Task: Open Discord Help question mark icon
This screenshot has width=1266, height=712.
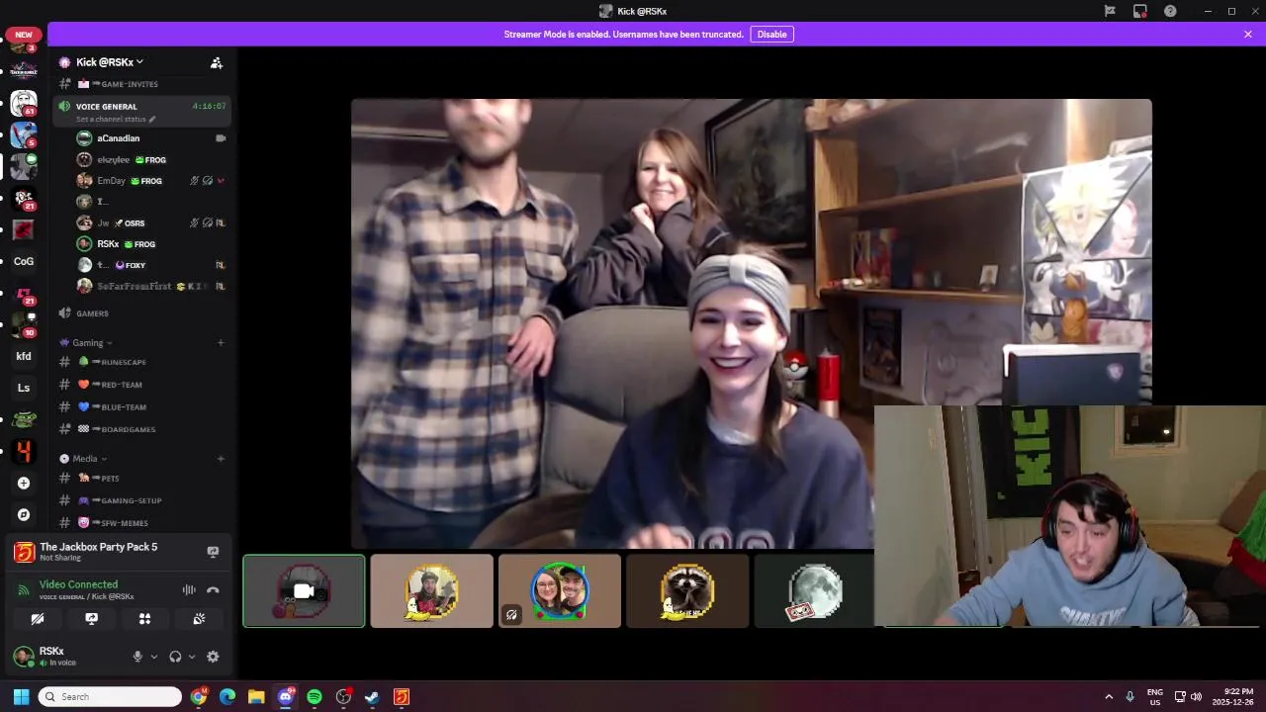Action: (x=1171, y=11)
